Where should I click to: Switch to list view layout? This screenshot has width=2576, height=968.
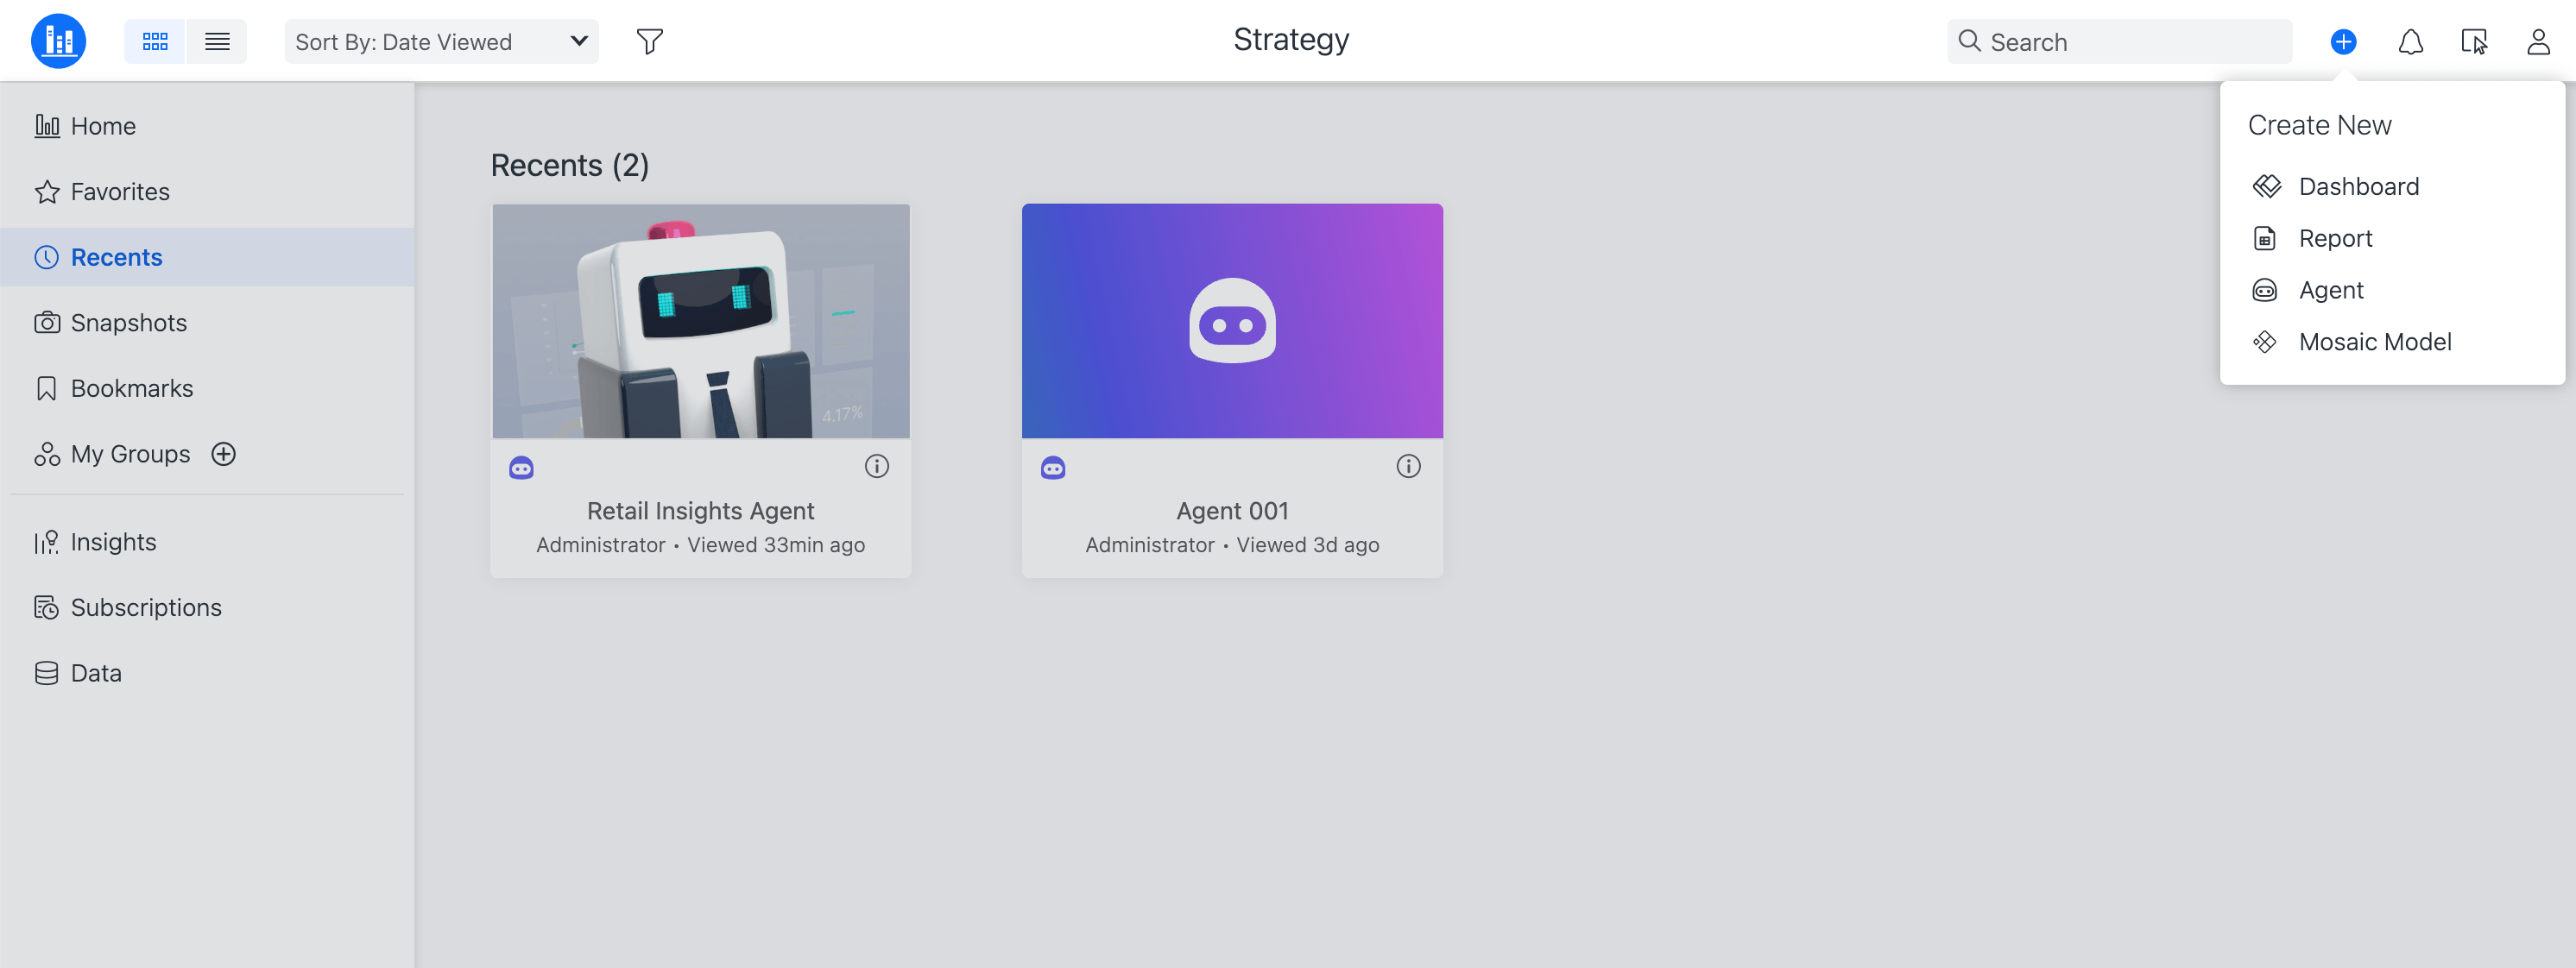[217, 41]
